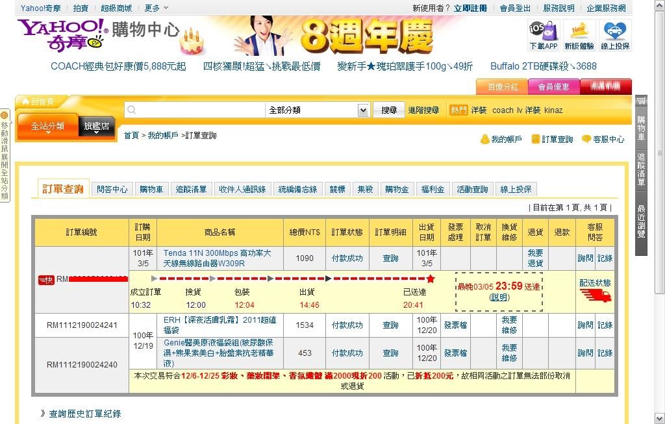665x424 pixels.
Task: Open the 福利金 tab
Action: (x=433, y=190)
